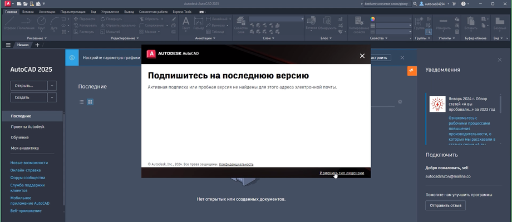Image resolution: width=512 pixels, height=222 pixels.
Task: Open the dropdown arrow next to Открыть...
Action: [x=52, y=86]
